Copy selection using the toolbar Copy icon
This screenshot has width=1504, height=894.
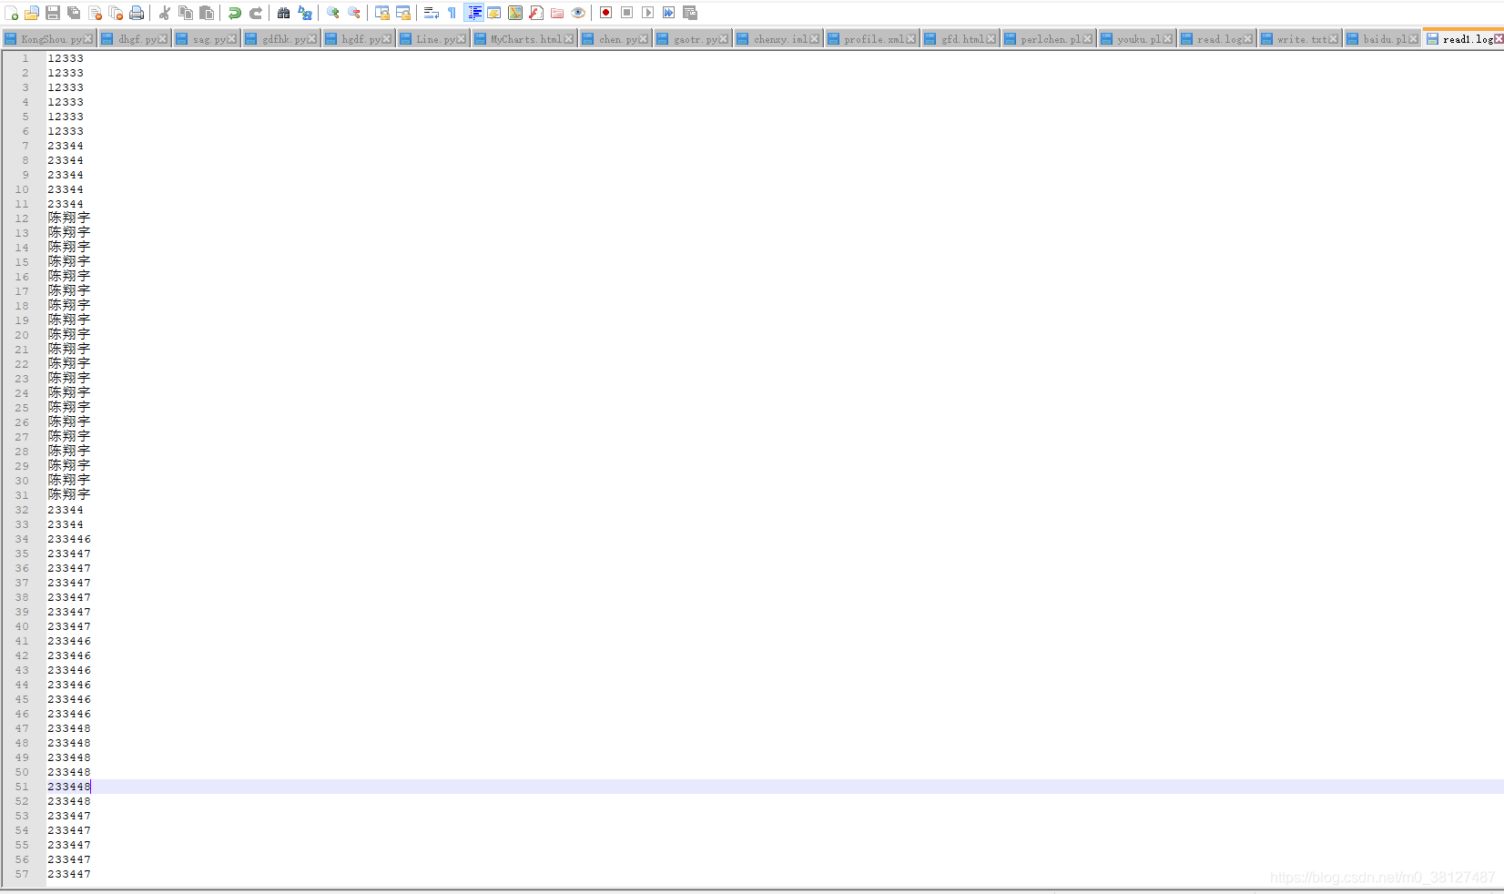pos(186,13)
